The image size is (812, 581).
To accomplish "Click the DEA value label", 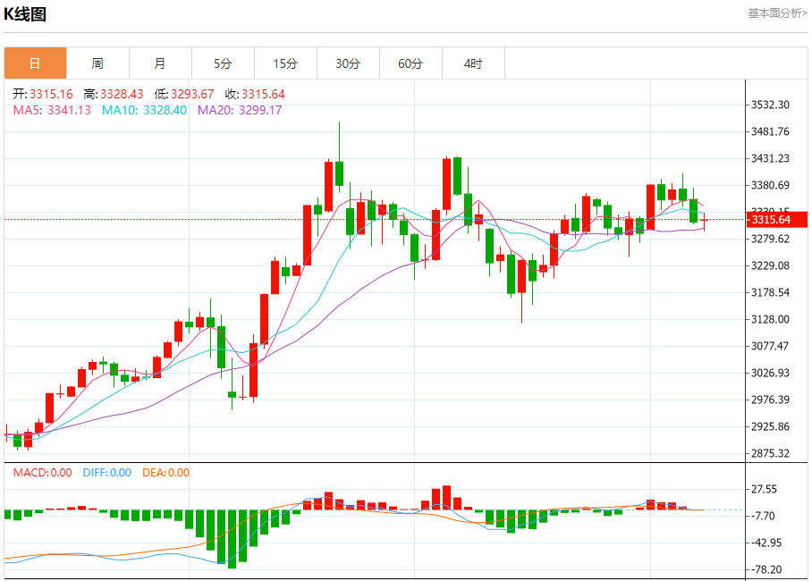I will coord(165,472).
